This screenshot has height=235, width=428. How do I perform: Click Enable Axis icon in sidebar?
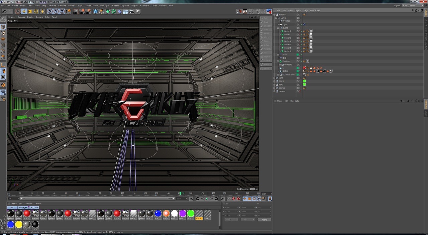pos(3,64)
